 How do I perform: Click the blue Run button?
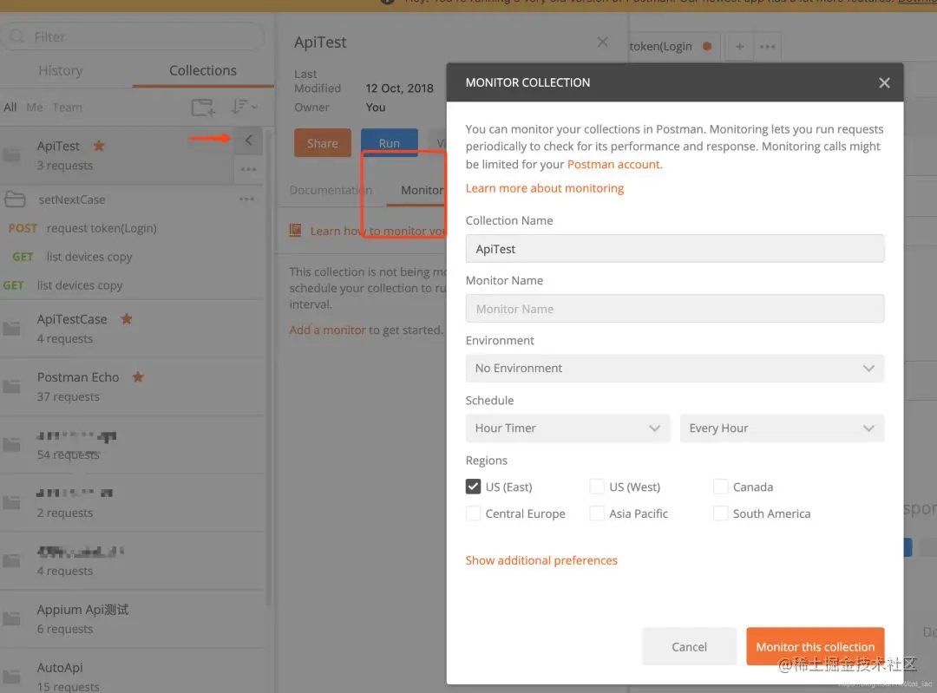point(389,143)
